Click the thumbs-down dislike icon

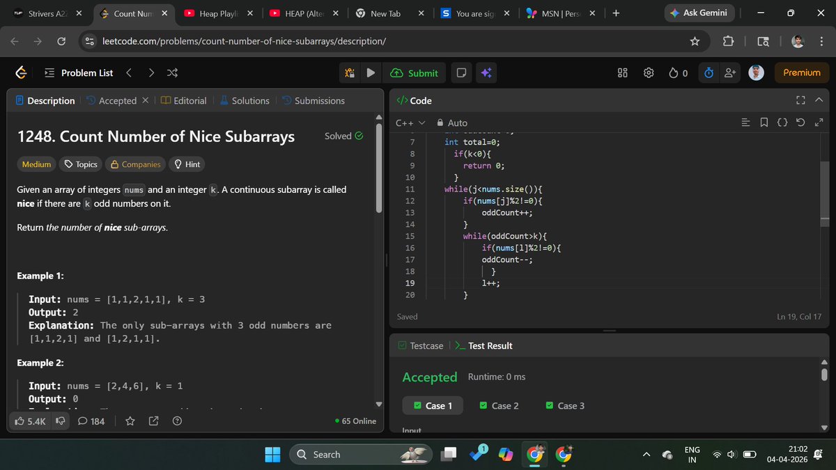[61, 421]
